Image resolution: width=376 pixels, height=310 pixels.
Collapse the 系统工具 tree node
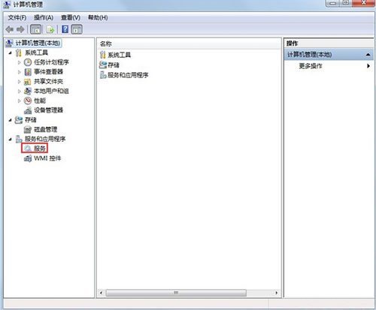(x=11, y=53)
